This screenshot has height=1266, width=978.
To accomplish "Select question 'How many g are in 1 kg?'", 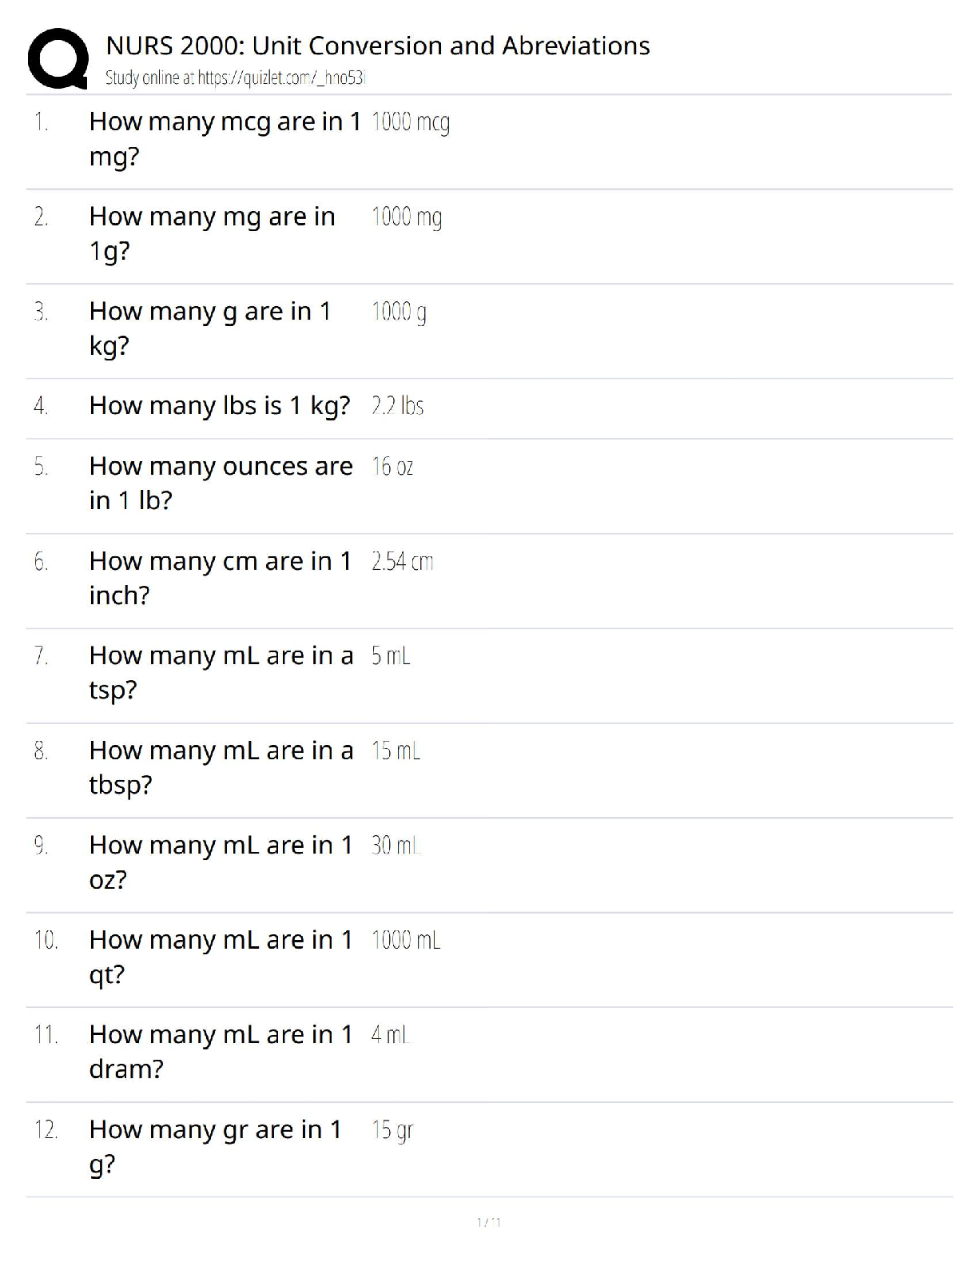I will tap(209, 328).
